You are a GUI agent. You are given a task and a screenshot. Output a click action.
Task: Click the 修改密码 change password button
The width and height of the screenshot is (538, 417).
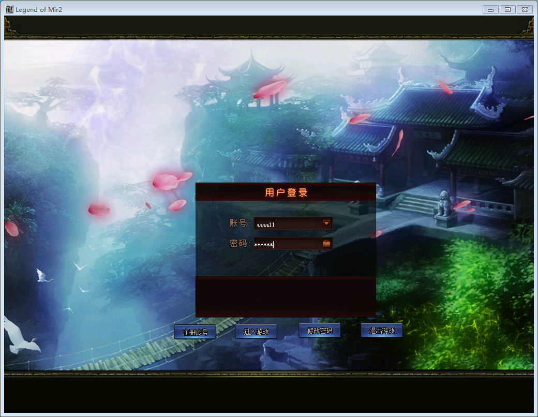tap(320, 331)
